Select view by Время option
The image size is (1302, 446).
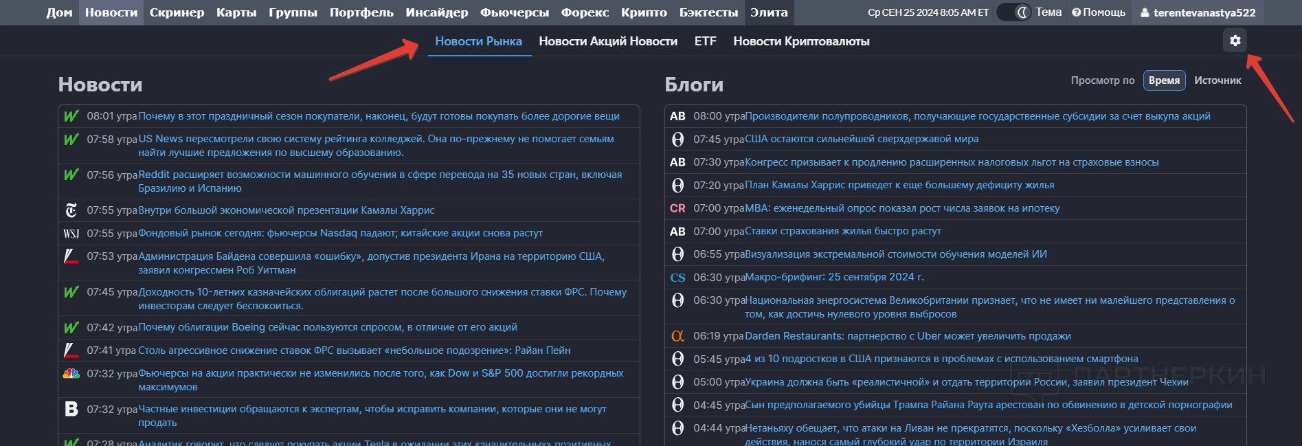pos(1164,80)
